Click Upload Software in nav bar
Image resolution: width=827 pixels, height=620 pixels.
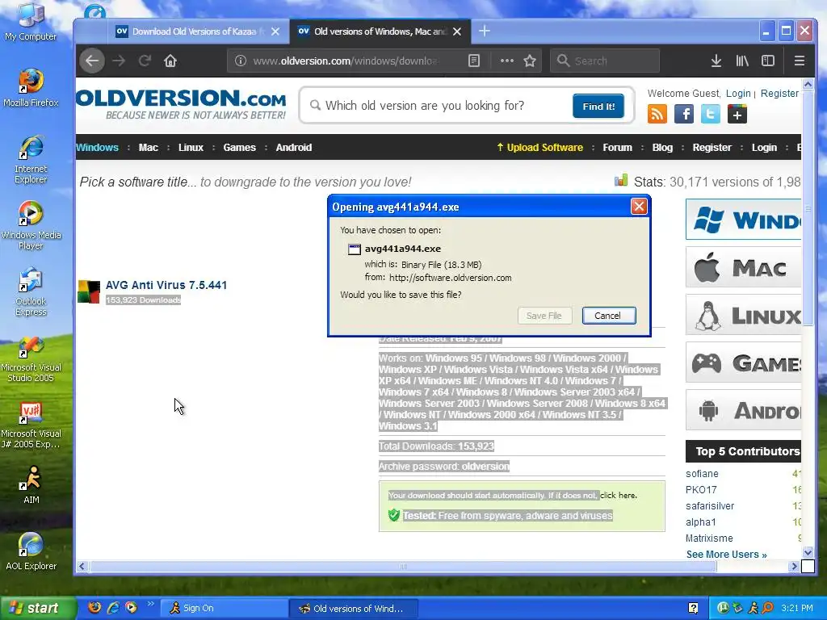click(540, 148)
